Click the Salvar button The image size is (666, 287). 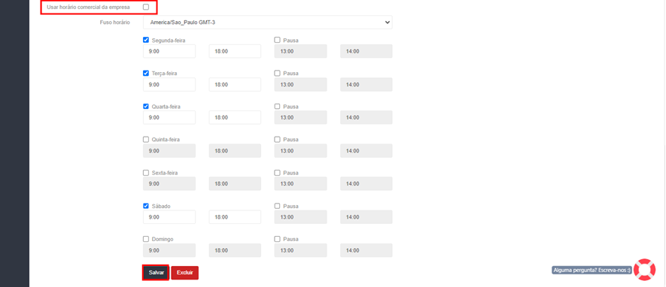(x=157, y=273)
